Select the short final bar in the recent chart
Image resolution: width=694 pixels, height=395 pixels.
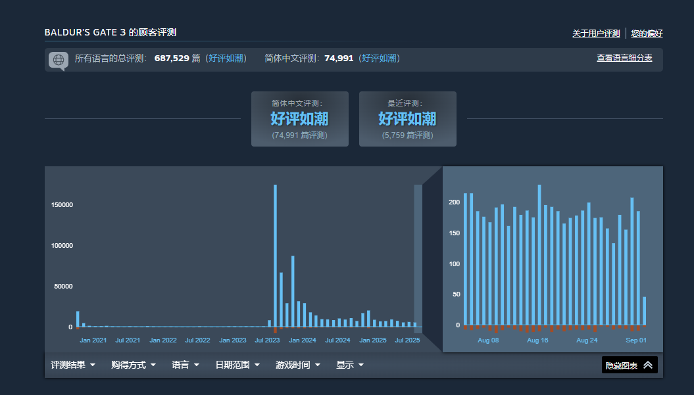644,312
